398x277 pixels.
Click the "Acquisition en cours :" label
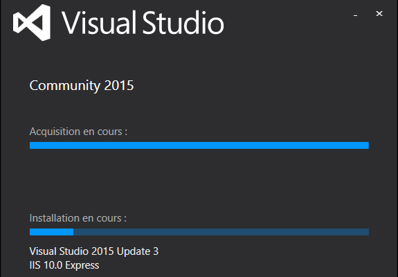(x=78, y=132)
